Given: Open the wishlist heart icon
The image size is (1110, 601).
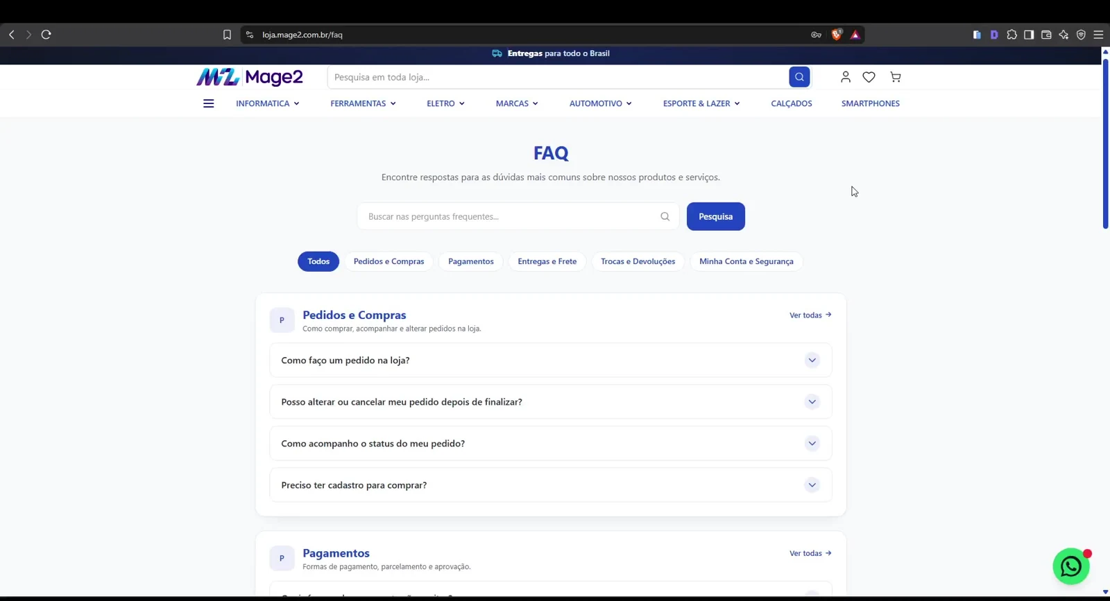Looking at the screenshot, I should pos(869,77).
